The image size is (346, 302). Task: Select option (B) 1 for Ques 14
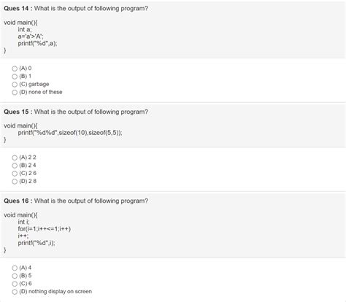pyautogui.click(x=15, y=77)
